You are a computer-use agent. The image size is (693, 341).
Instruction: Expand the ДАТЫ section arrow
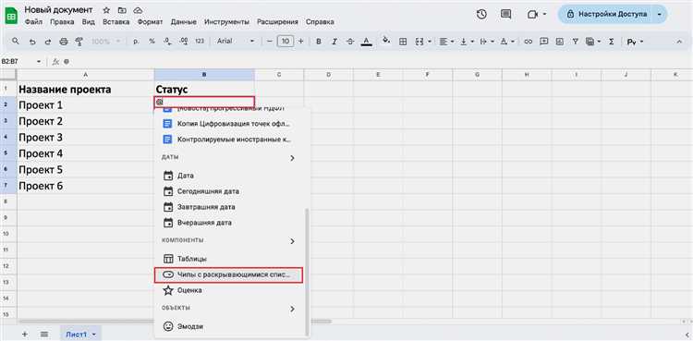coord(292,158)
